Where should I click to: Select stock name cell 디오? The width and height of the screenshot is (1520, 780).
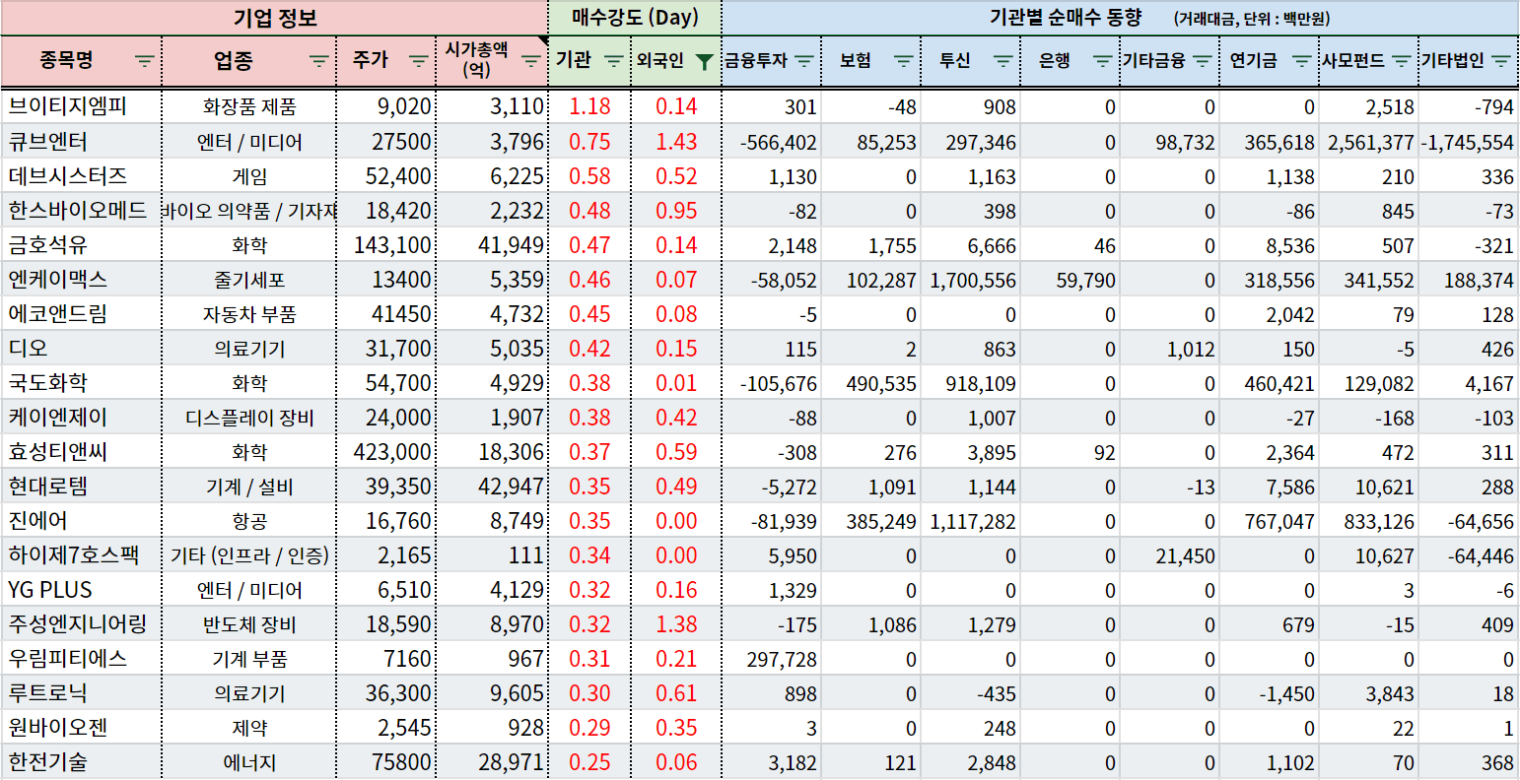click(82, 348)
